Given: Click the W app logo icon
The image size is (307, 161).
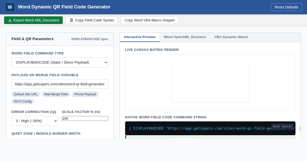Looking at the screenshot, I should [x=10, y=7].
